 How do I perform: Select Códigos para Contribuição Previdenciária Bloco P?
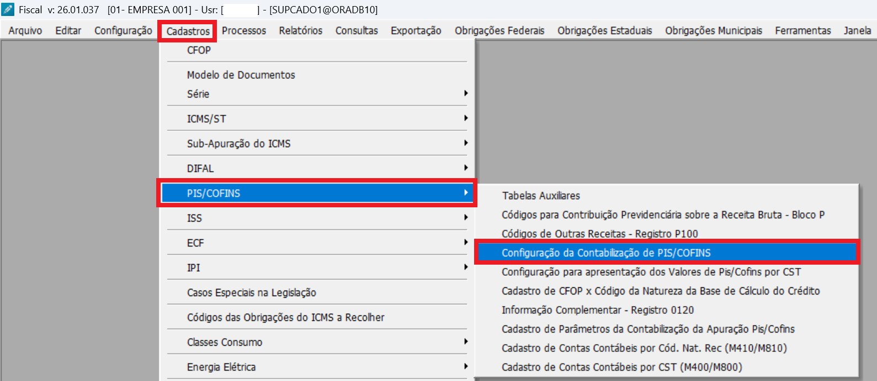[x=667, y=215]
